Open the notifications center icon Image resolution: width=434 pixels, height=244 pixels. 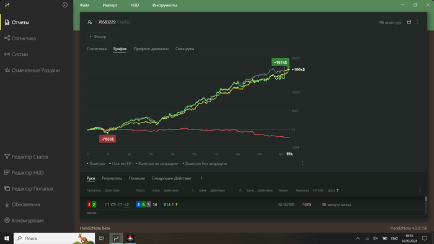(x=425, y=238)
